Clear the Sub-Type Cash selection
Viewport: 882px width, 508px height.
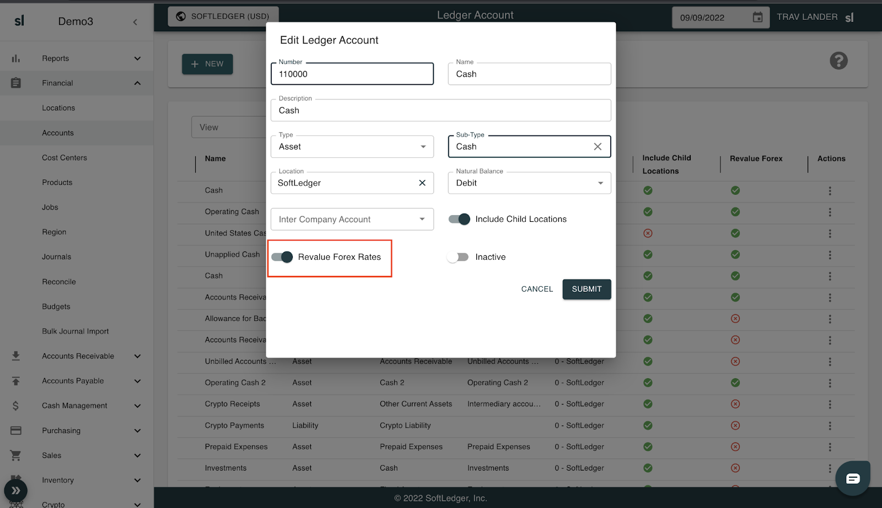tap(598, 146)
